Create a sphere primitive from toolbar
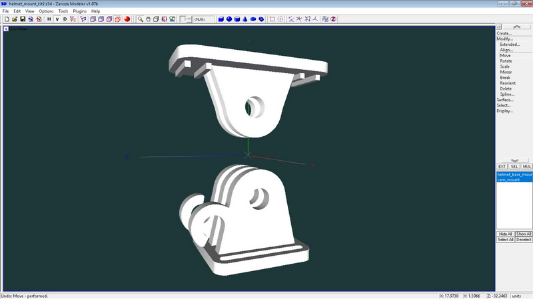Screen dimensions: 533x299 (229, 19)
